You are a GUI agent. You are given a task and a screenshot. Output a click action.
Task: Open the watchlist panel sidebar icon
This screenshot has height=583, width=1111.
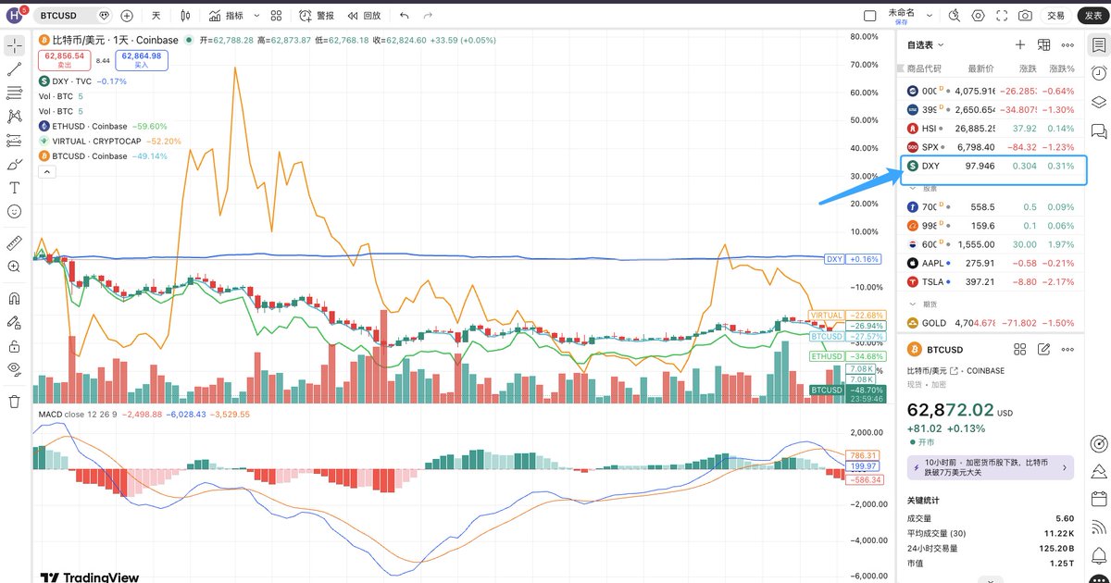point(1098,44)
